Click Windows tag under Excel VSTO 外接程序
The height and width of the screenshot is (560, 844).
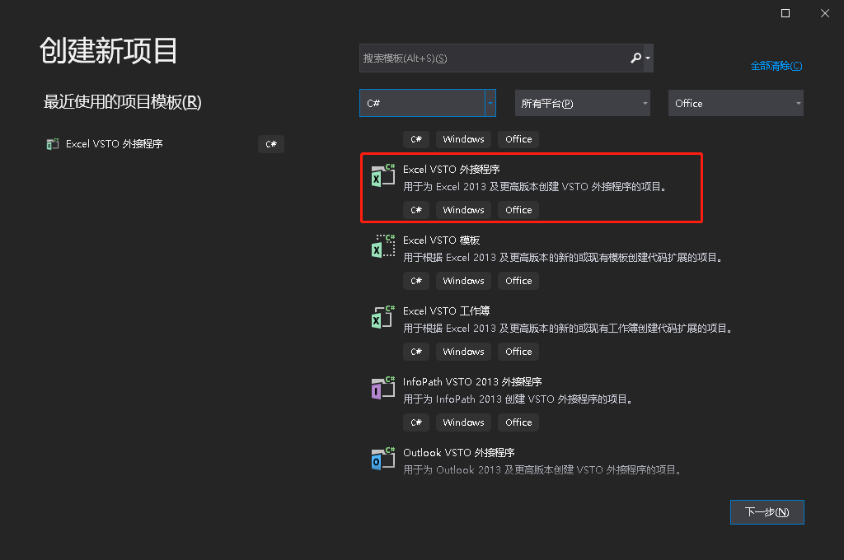[x=463, y=210]
